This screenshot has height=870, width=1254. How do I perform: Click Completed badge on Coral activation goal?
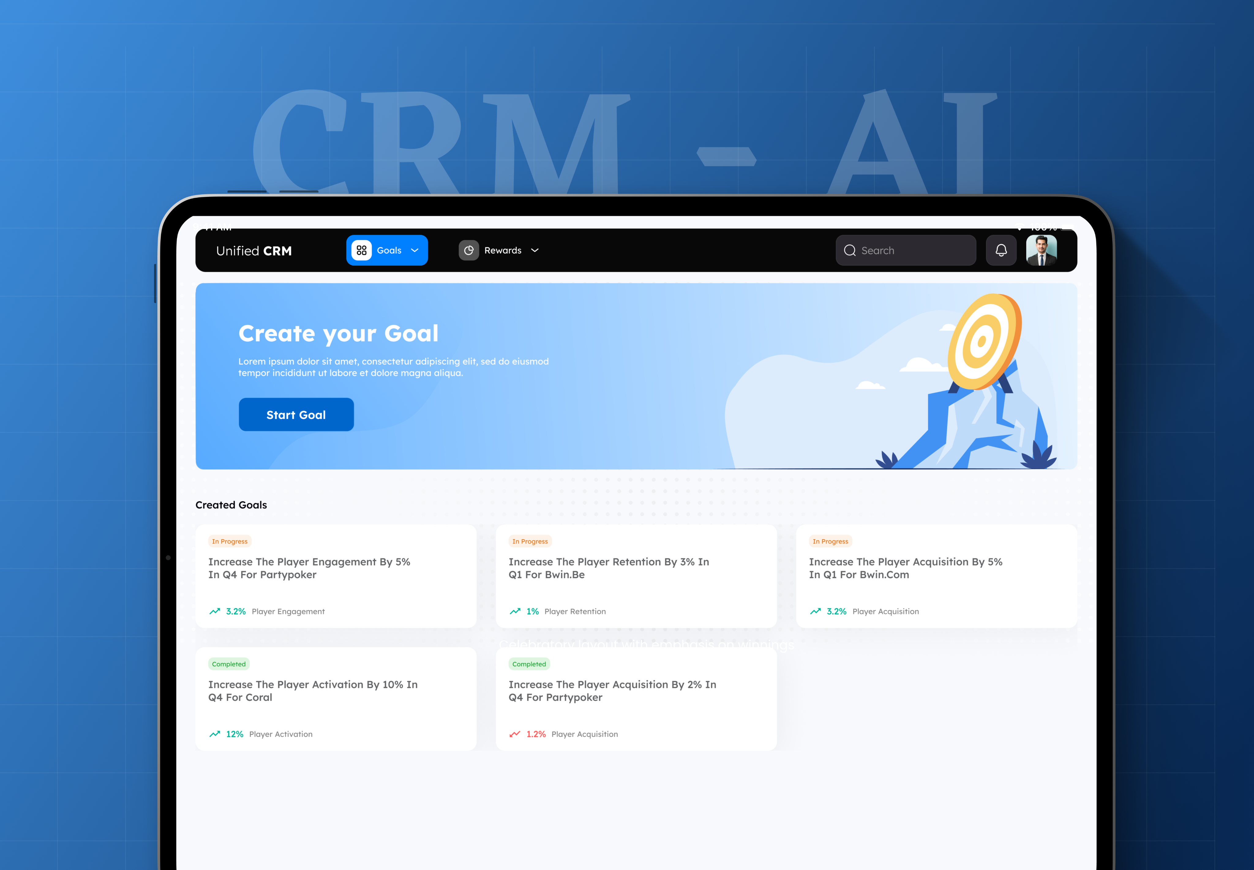(228, 664)
